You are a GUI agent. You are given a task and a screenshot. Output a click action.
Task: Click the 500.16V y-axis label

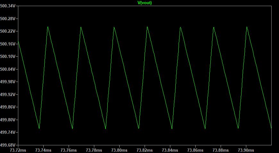point(8,44)
